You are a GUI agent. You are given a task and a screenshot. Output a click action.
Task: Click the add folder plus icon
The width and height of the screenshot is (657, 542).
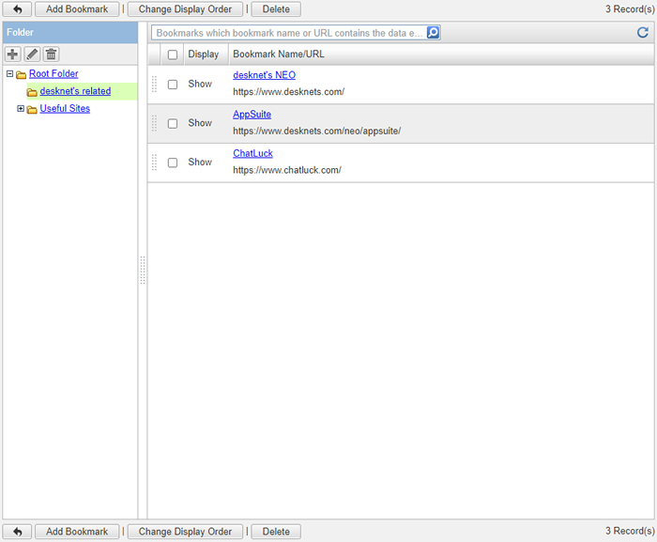coord(12,54)
